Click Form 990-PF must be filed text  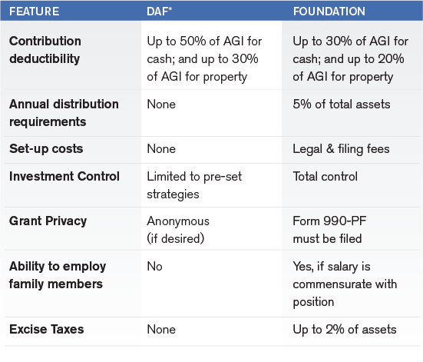[x=329, y=230]
